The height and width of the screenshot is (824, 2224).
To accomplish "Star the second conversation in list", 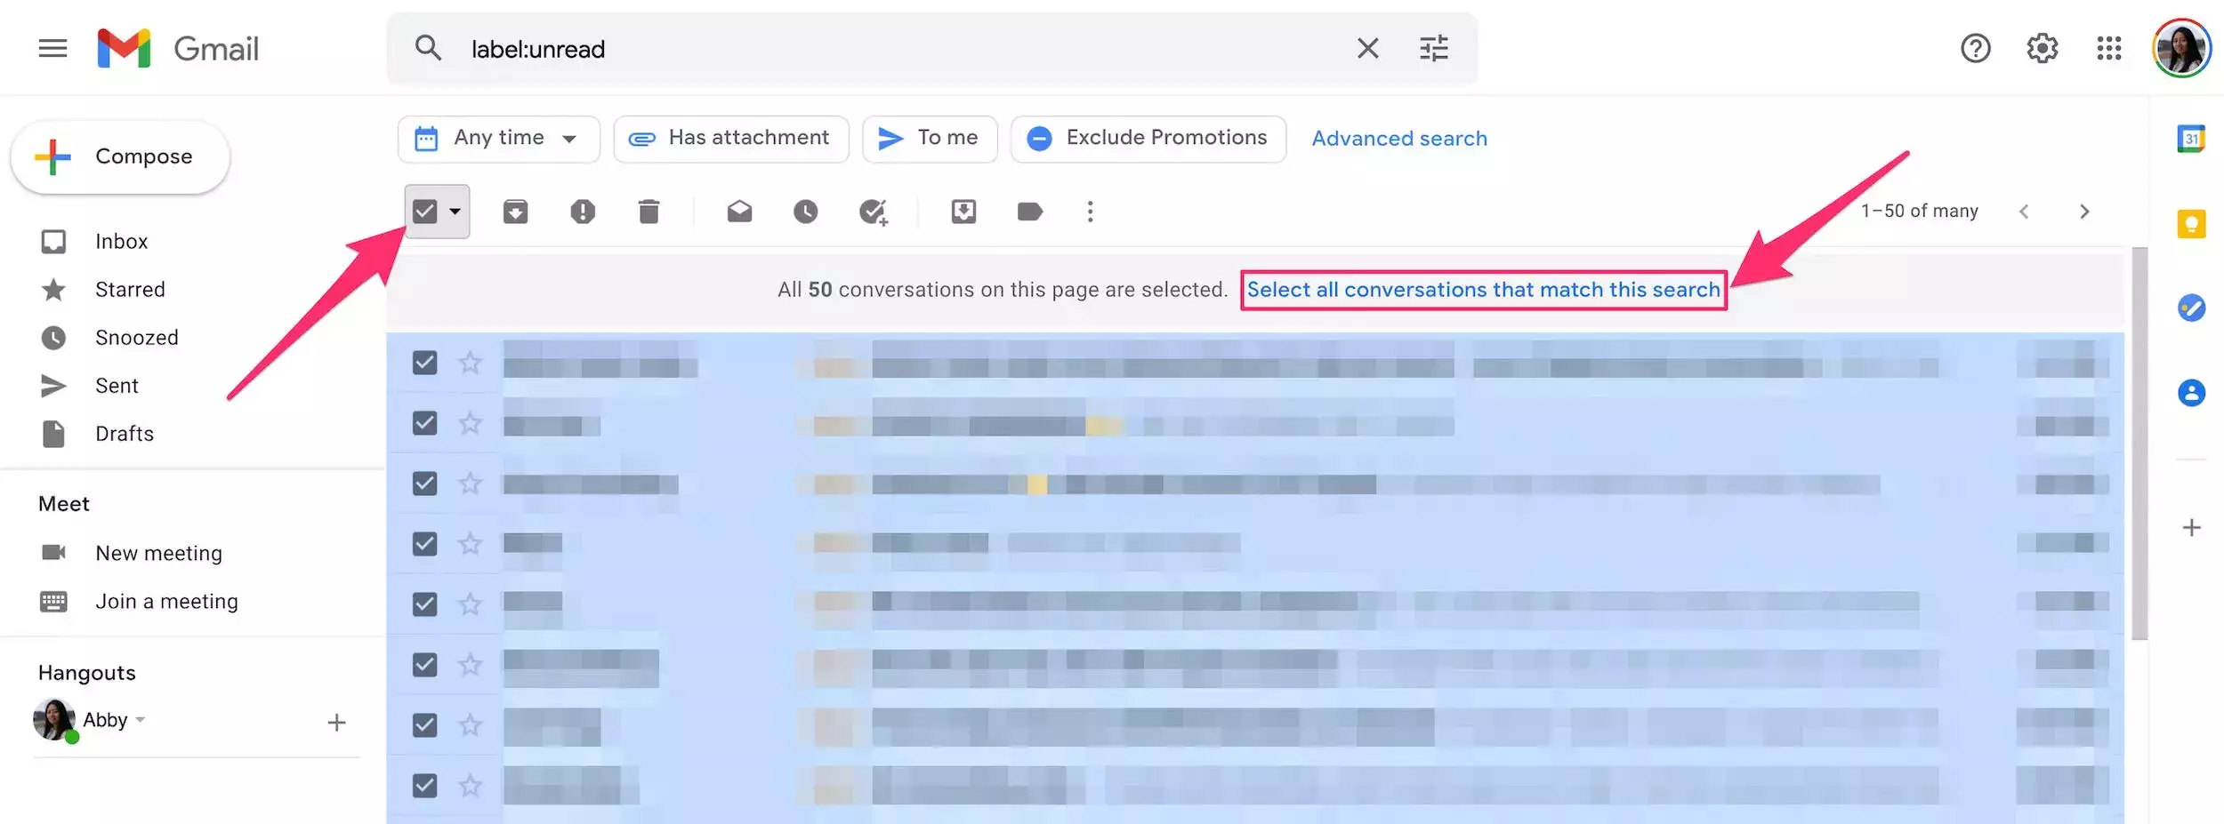I will 470,423.
